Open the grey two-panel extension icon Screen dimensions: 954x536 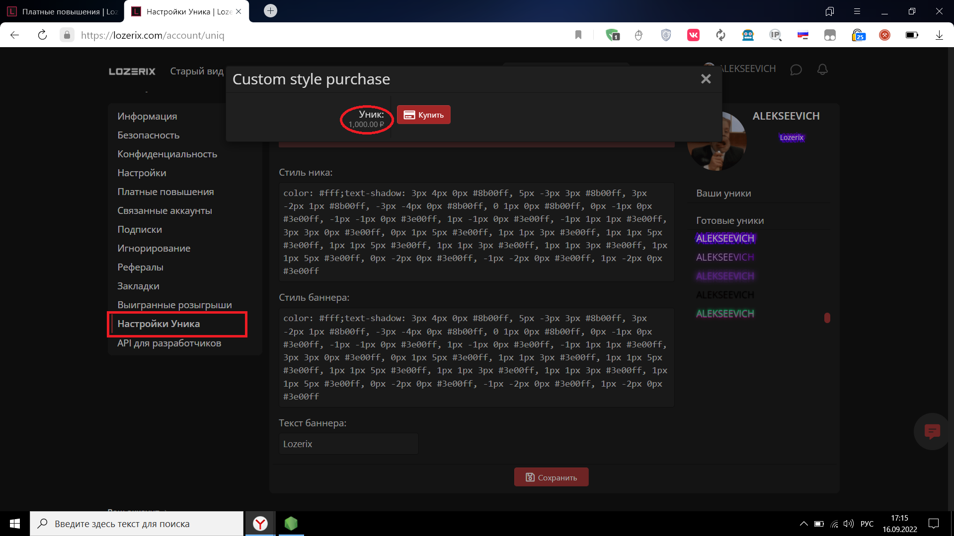[x=830, y=35]
